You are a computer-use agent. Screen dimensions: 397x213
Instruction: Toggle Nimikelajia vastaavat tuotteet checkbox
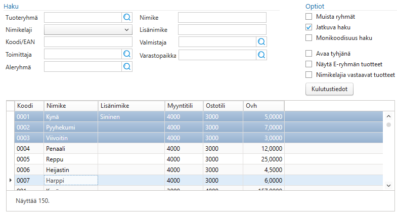(308, 75)
